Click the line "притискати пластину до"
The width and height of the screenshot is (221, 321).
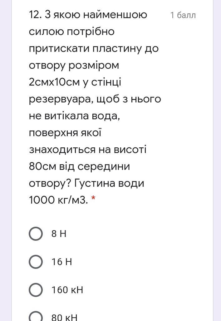[94, 49]
